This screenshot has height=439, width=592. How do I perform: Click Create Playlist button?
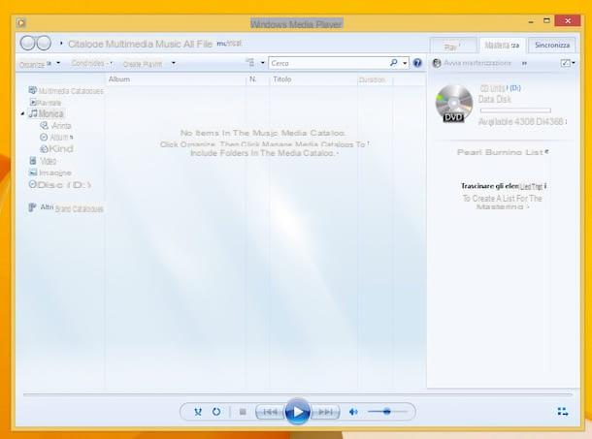[143, 64]
